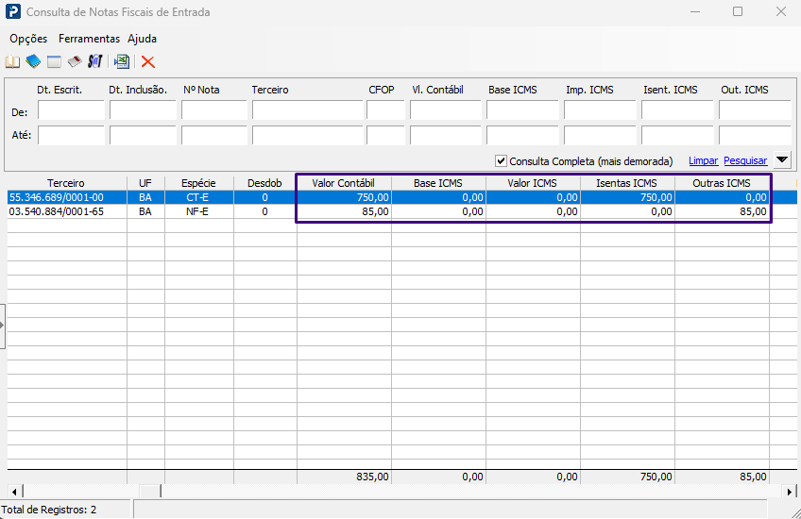801x519 pixels.
Task: Expand the black arrow dropdown beside Pesquisar
Action: pyautogui.click(x=782, y=159)
